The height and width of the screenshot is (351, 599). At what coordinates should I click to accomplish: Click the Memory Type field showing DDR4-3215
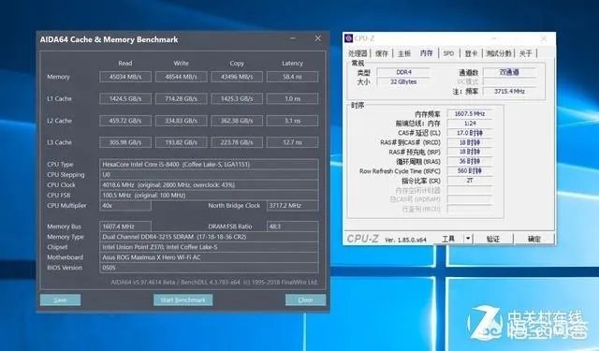(209, 237)
